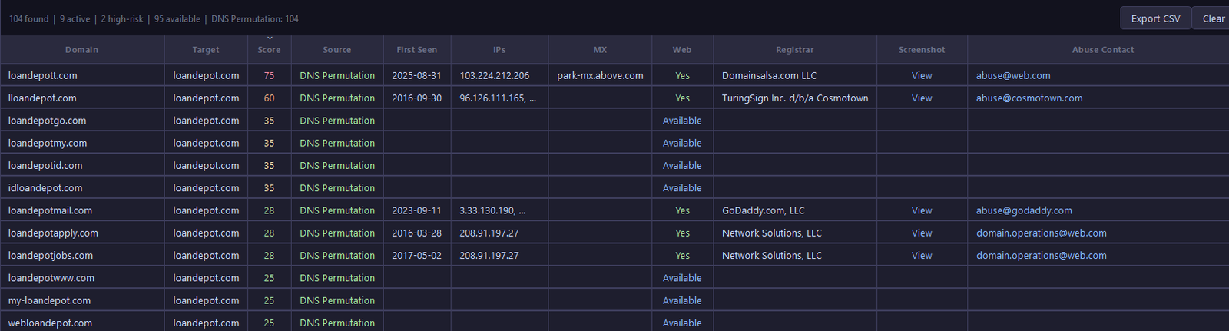The width and height of the screenshot is (1229, 331).
Task: View screenshot for loandepotapply.com
Action: (x=922, y=233)
